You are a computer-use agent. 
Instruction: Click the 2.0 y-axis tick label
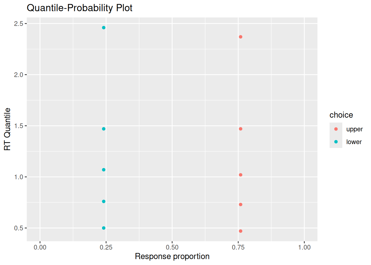tap(19, 75)
